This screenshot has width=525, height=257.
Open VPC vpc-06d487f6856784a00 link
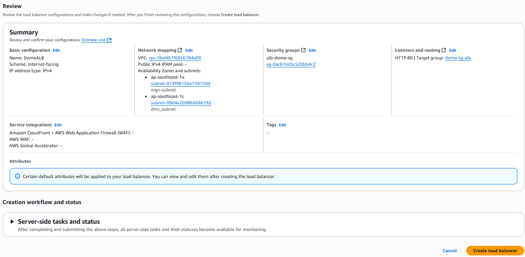pos(175,58)
